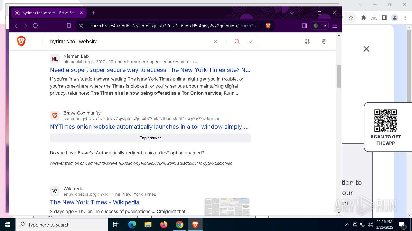Click the Brave page vertical scrollbar thumb

click(x=339, y=76)
